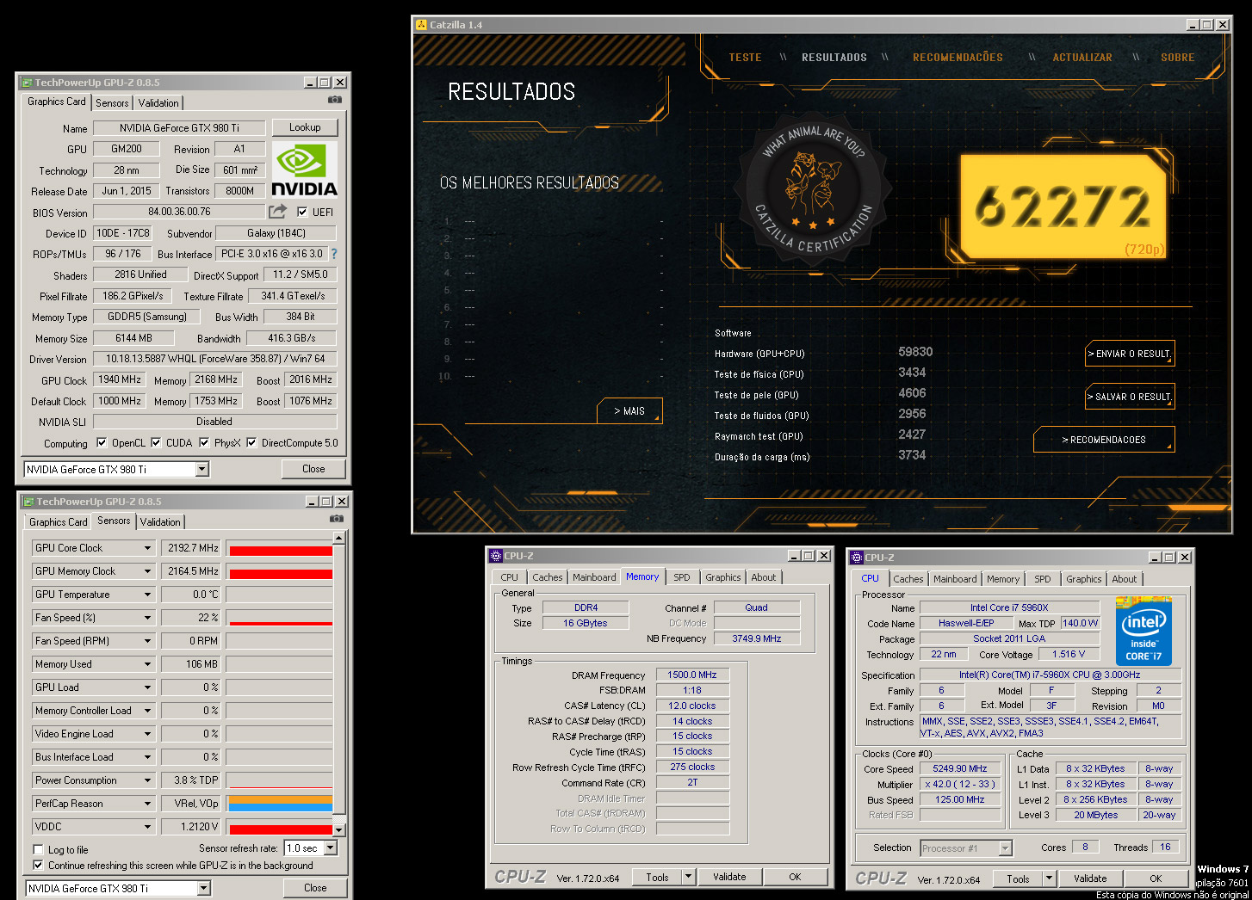This screenshot has width=1252, height=900.
Task: Click the GPU-Z title bar icon of top window
Action: [27, 83]
